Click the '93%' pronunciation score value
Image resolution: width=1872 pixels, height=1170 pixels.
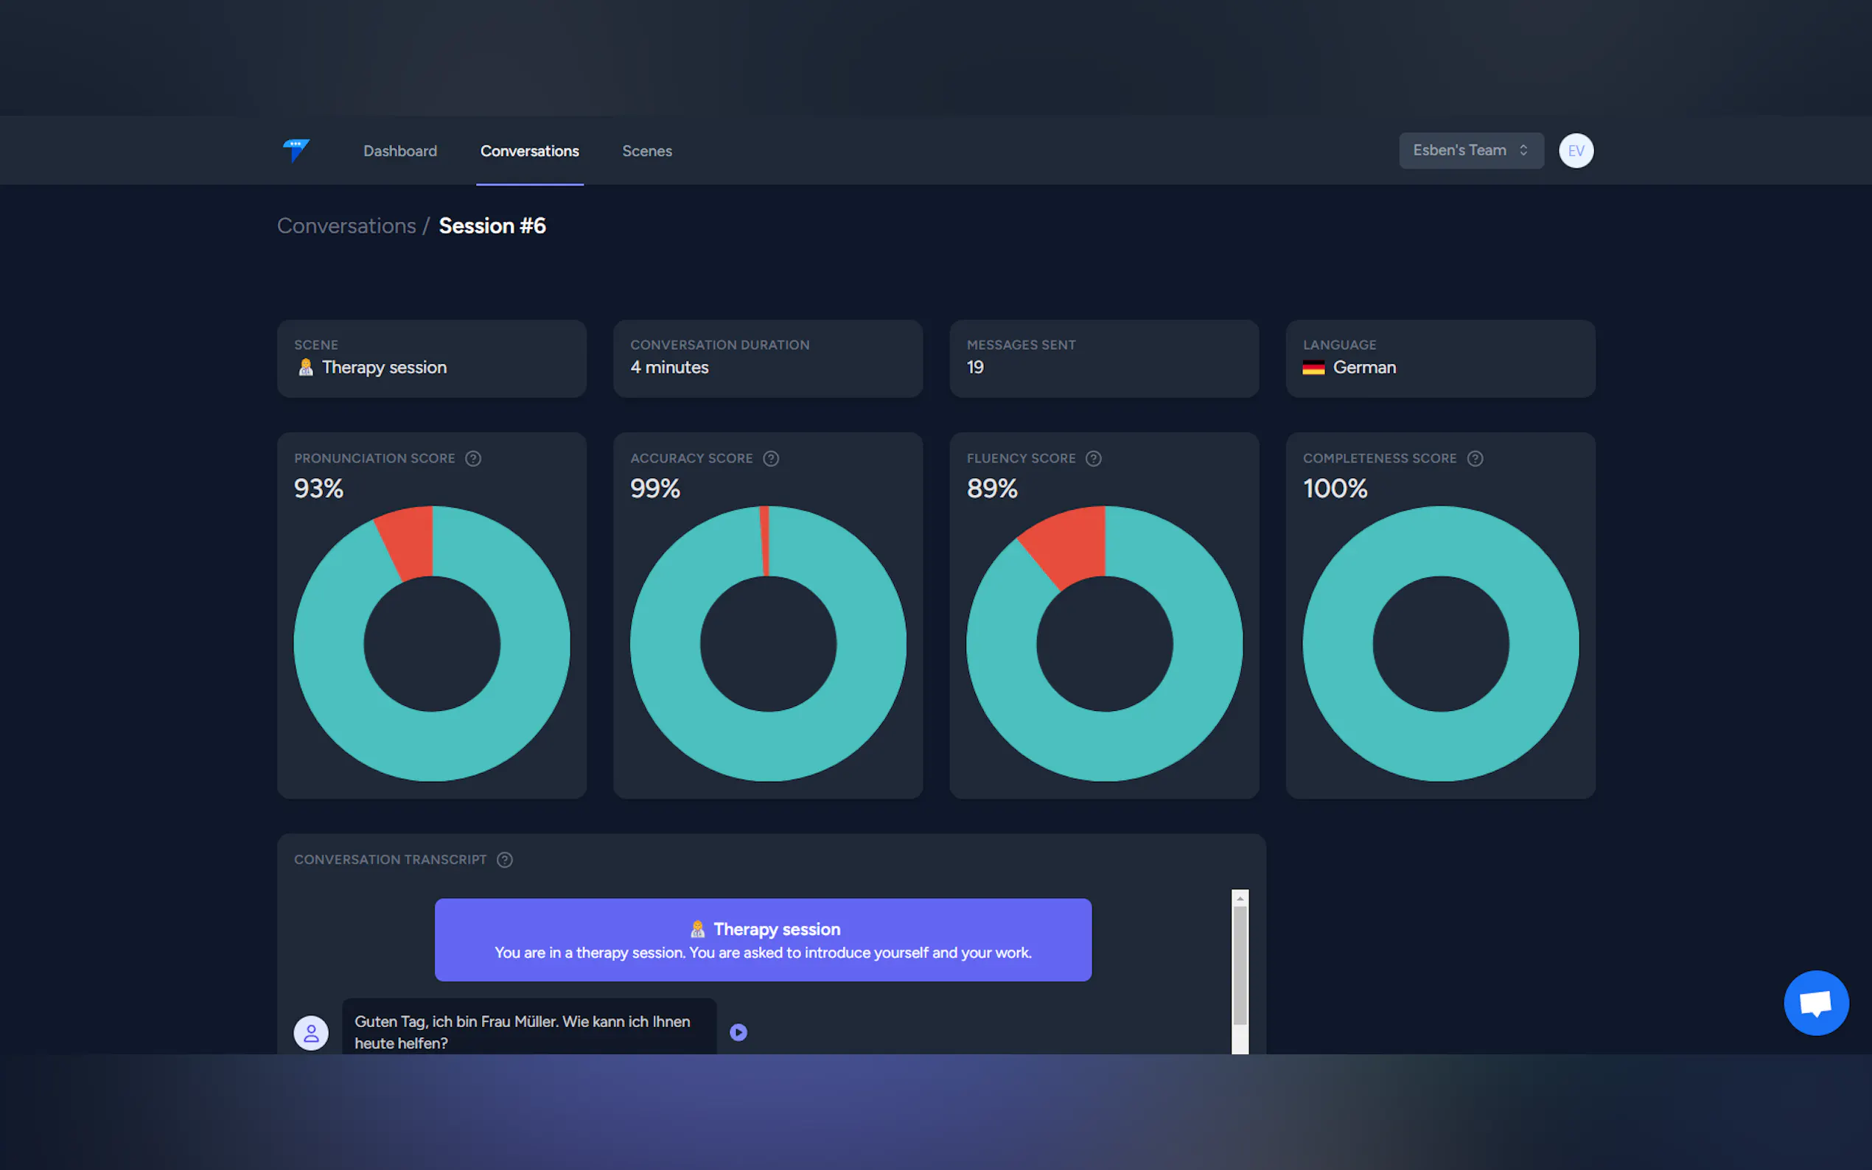coord(318,488)
